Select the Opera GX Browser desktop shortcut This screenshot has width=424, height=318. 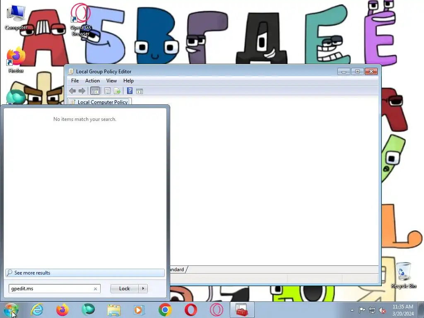(x=81, y=19)
